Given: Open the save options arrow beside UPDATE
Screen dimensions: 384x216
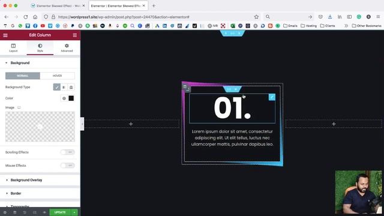Looking at the screenshot, I should (x=74, y=212).
